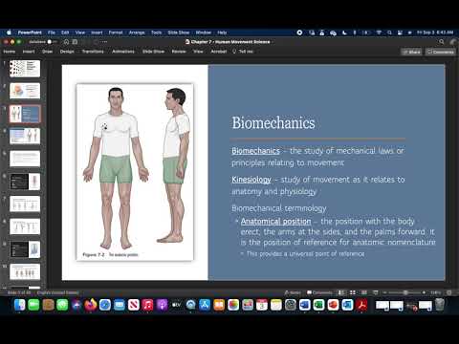Open Podcasts from the dock
Image resolution: width=459 pixels, height=344 pixels.
point(162,305)
